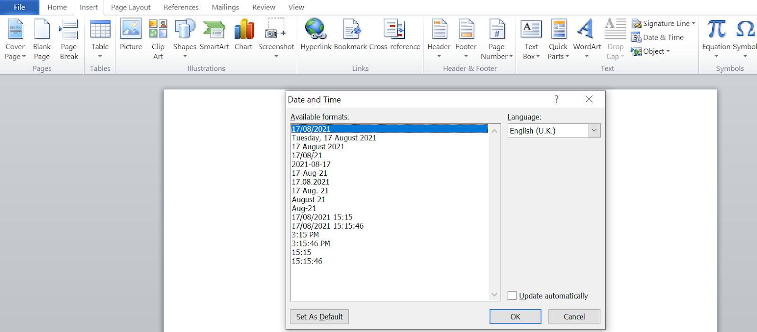This screenshot has width=757, height=332.
Task: Select format Tuesday, 17 August 2021
Action: point(389,138)
